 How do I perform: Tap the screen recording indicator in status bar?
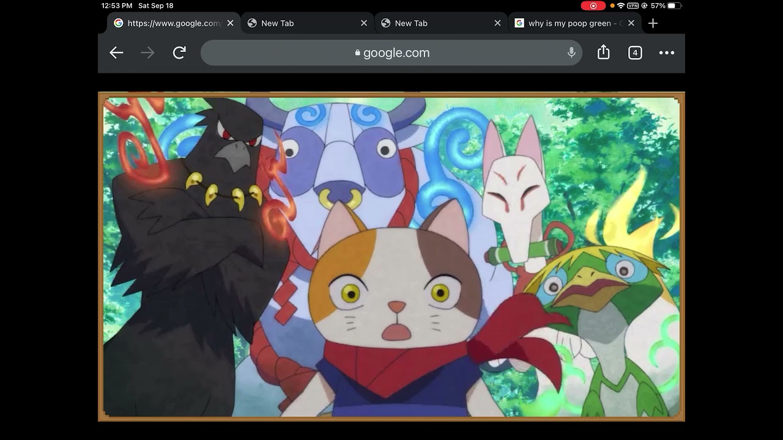coord(593,5)
